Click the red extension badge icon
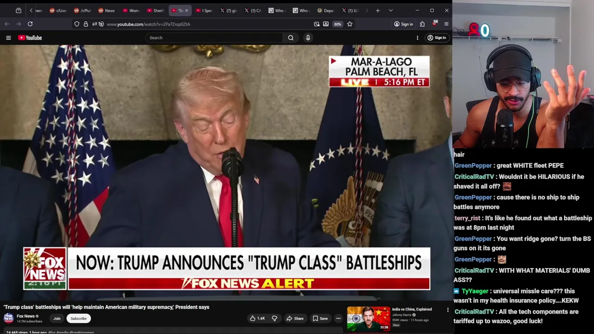Viewport: 594px width, 334px height. click(x=434, y=23)
